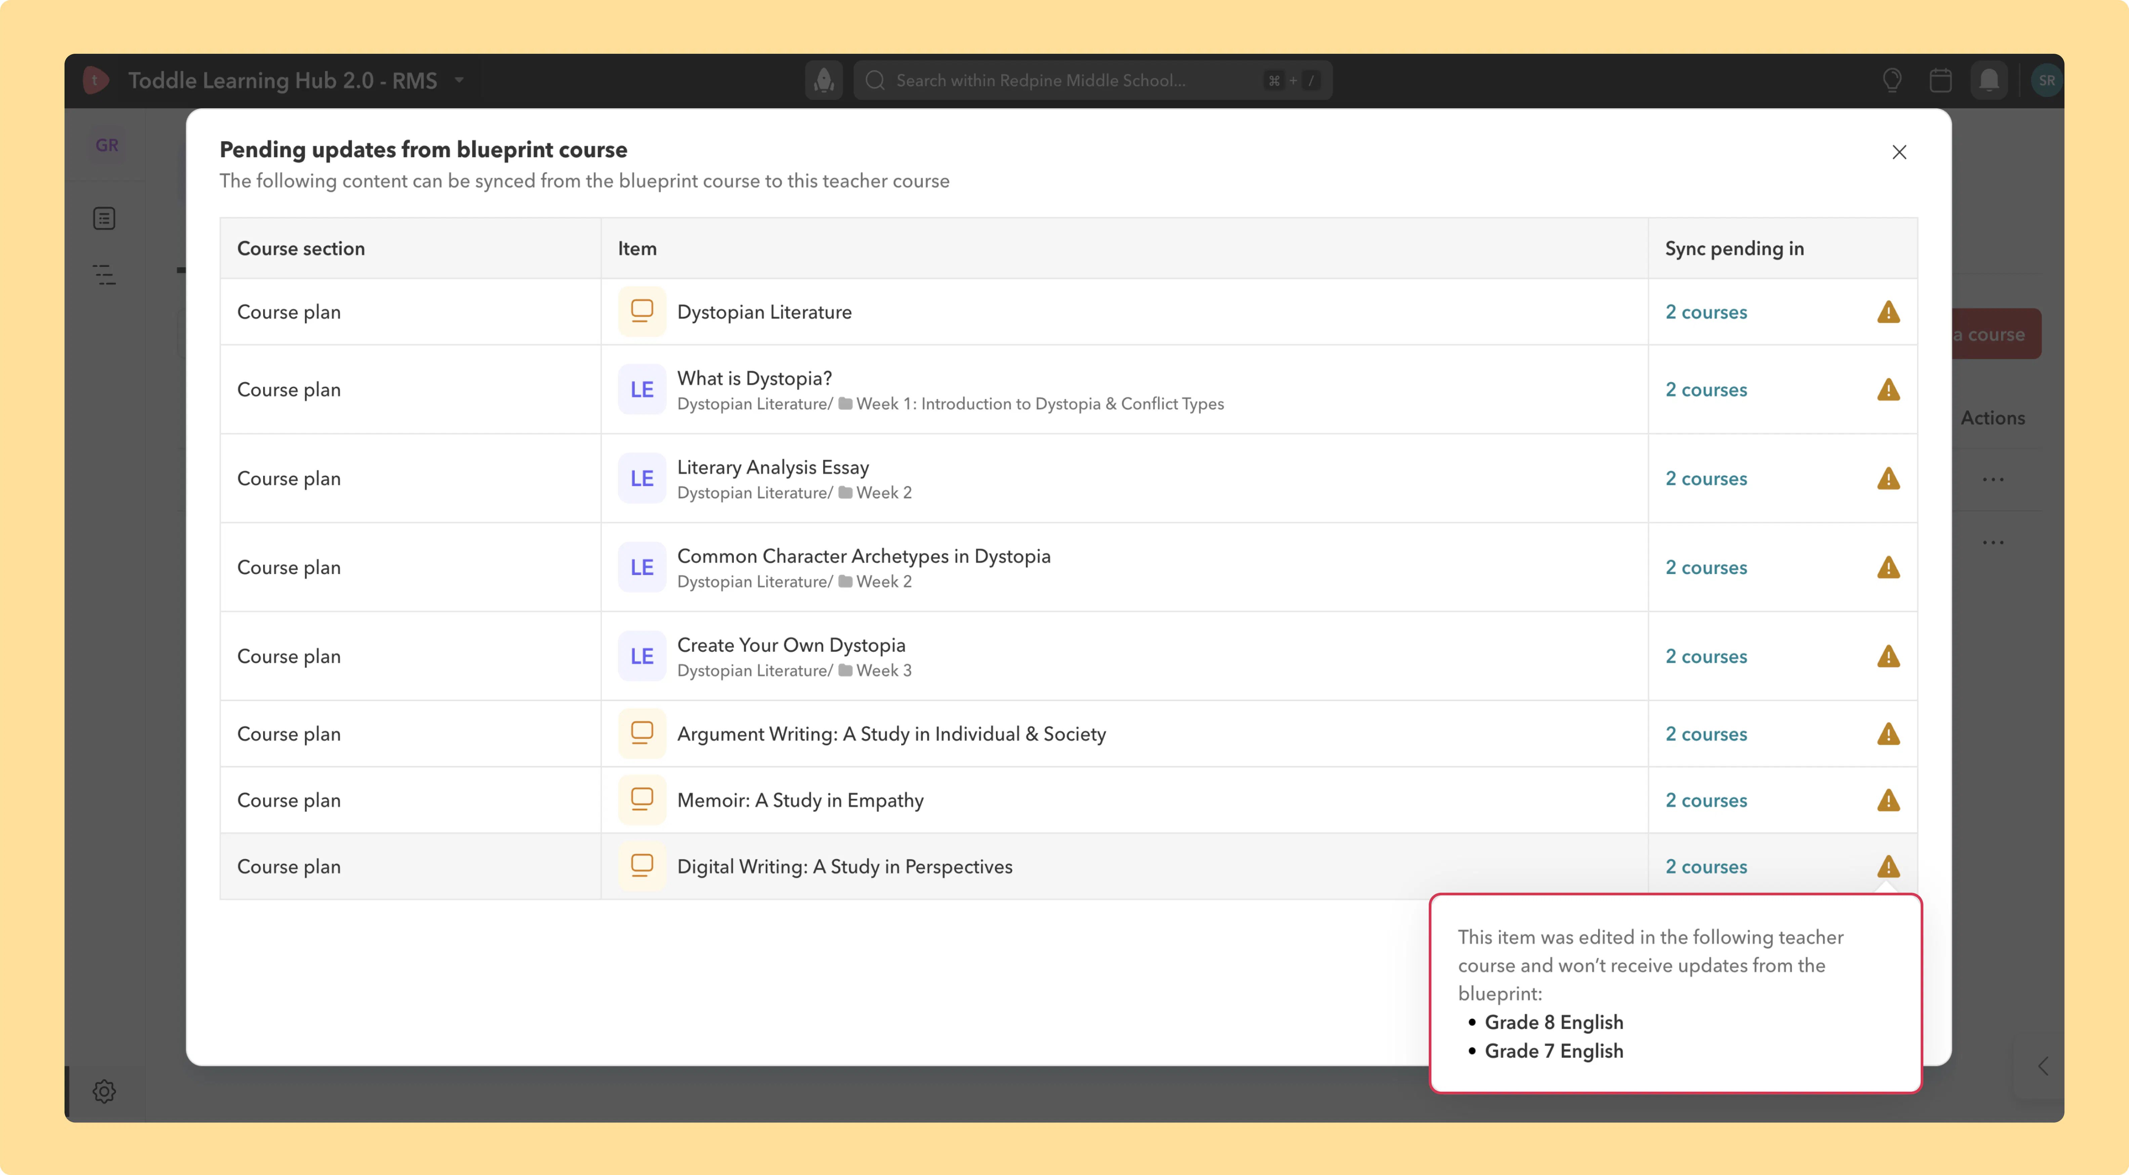Open the outline hierarchy icon in left sidebar
Image resolution: width=2129 pixels, height=1175 pixels.
pyautogui.click(x=104, y=275)
